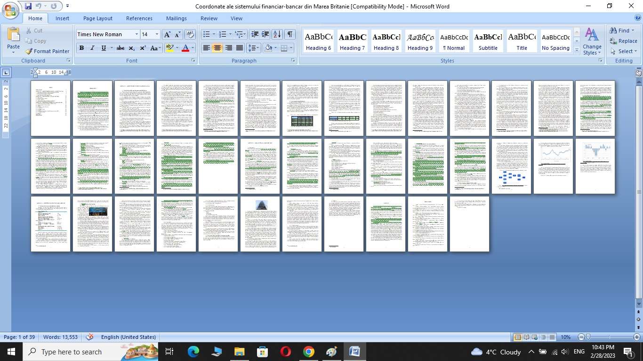The image size is (643, 361).
Task: Apply Strikethrough formatting
Action: tap(121, 48)
